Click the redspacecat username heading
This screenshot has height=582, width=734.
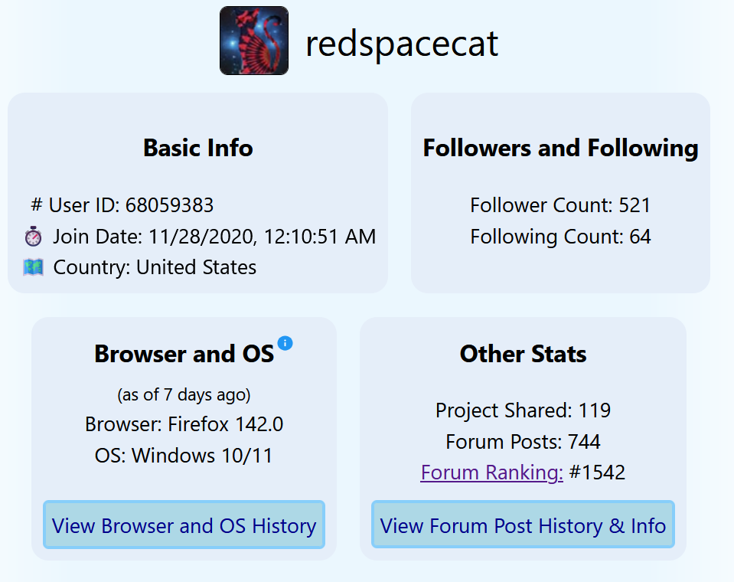(x=402, y=44)
